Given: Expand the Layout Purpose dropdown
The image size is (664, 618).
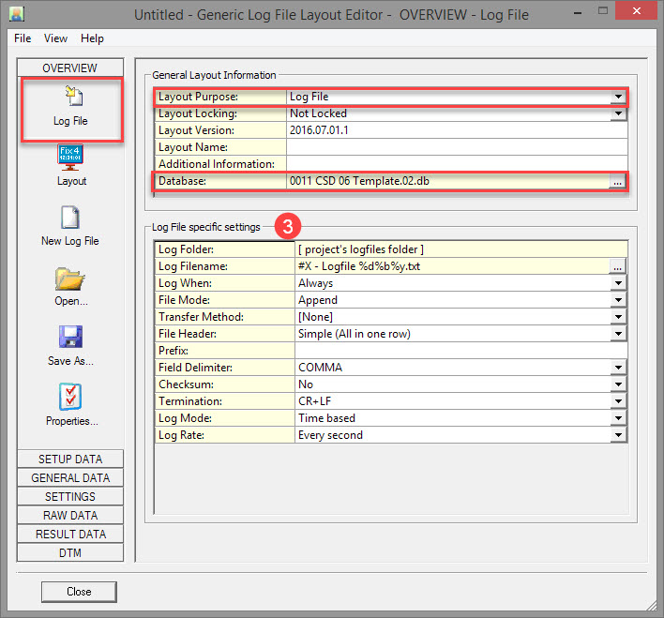Looking at the screenshot, I should (x=618, y=97).
